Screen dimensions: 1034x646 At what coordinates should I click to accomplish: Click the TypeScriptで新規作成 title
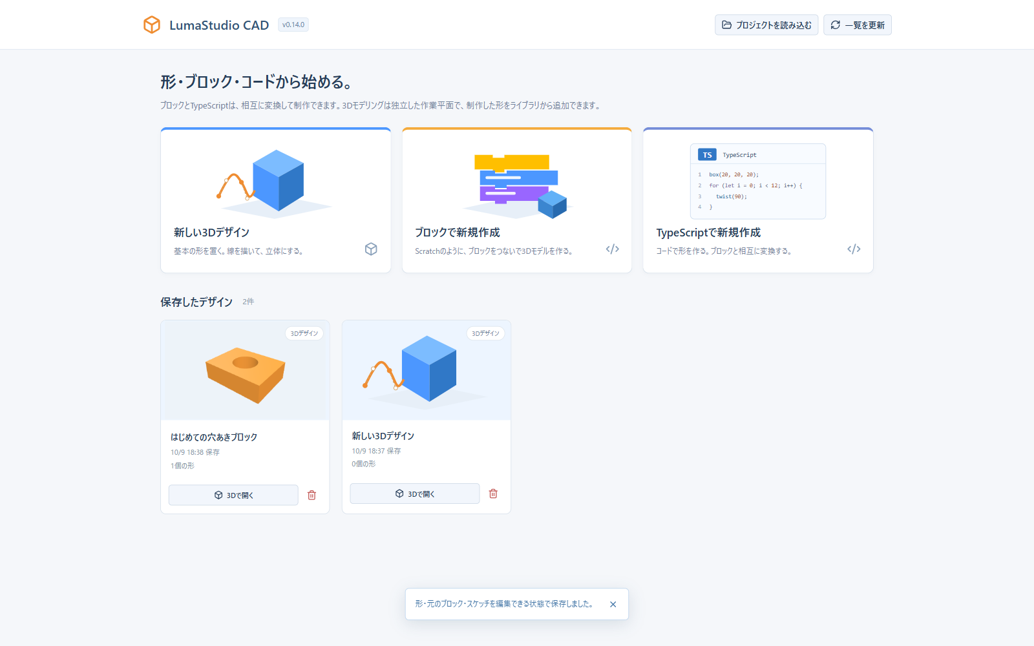(708, 233)
